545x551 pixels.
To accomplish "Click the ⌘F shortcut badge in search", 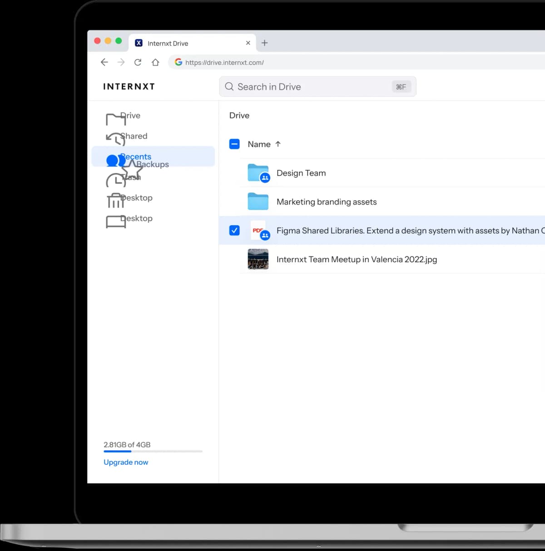I will point(401,87).
